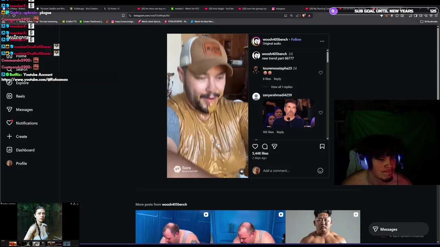440x247 pixels.
Task: Play the reel video
Action: [207, 106]
